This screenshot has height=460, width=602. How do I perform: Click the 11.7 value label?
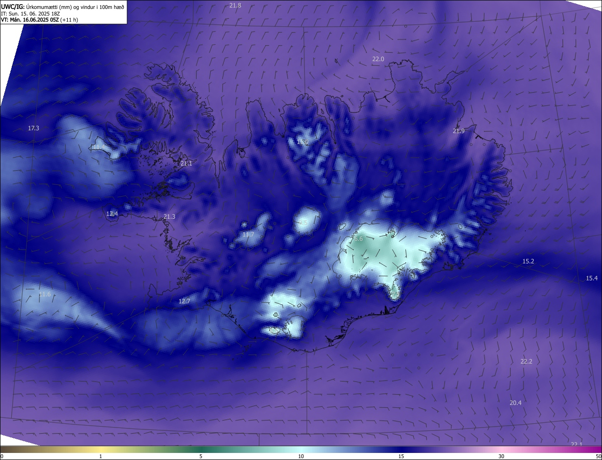coord(248,234)
